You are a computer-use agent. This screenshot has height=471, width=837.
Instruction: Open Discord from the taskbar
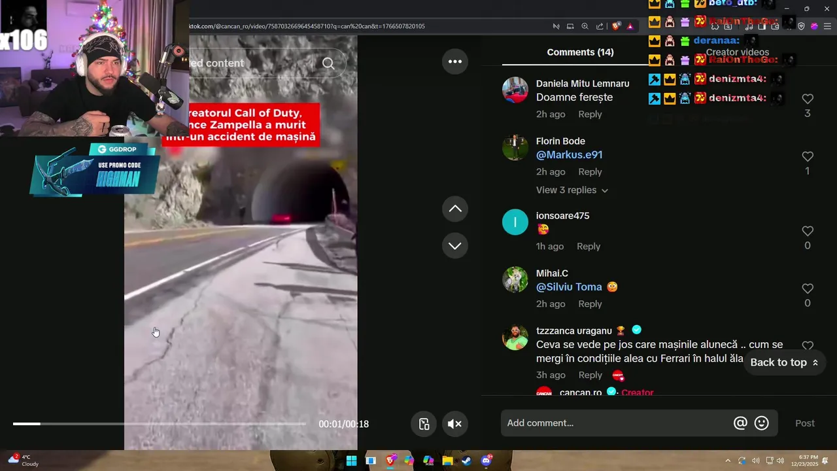tap(486, 461)
